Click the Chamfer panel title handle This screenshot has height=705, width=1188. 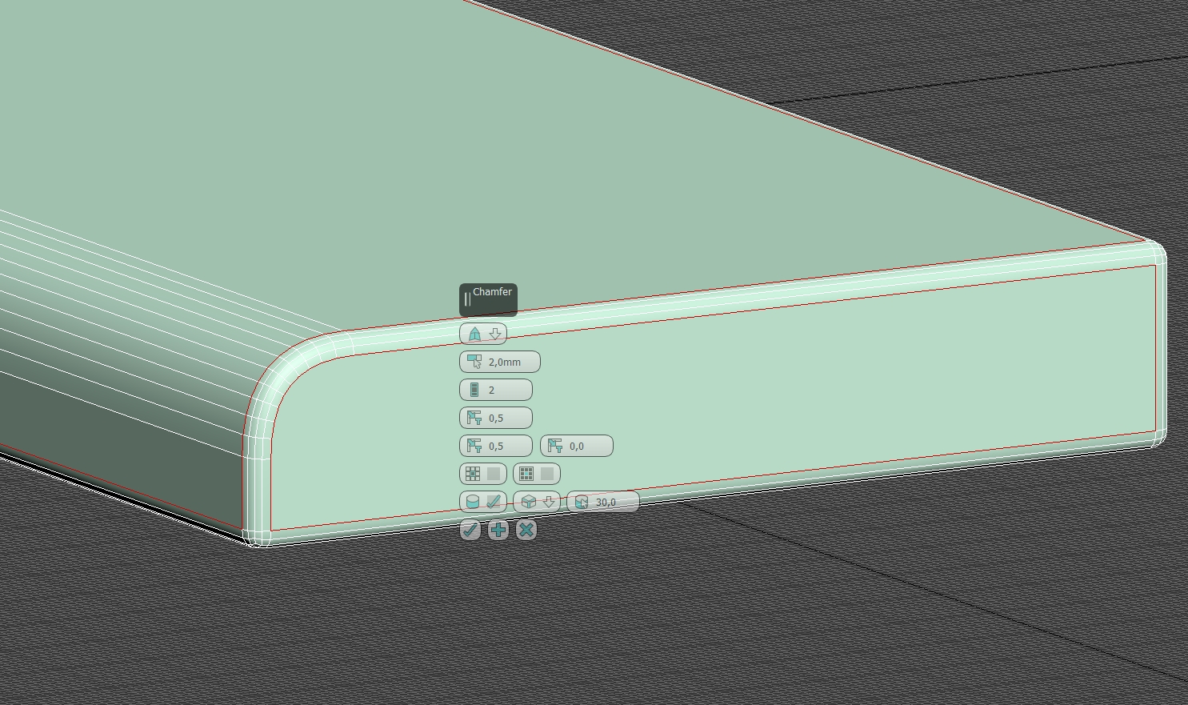488,299
